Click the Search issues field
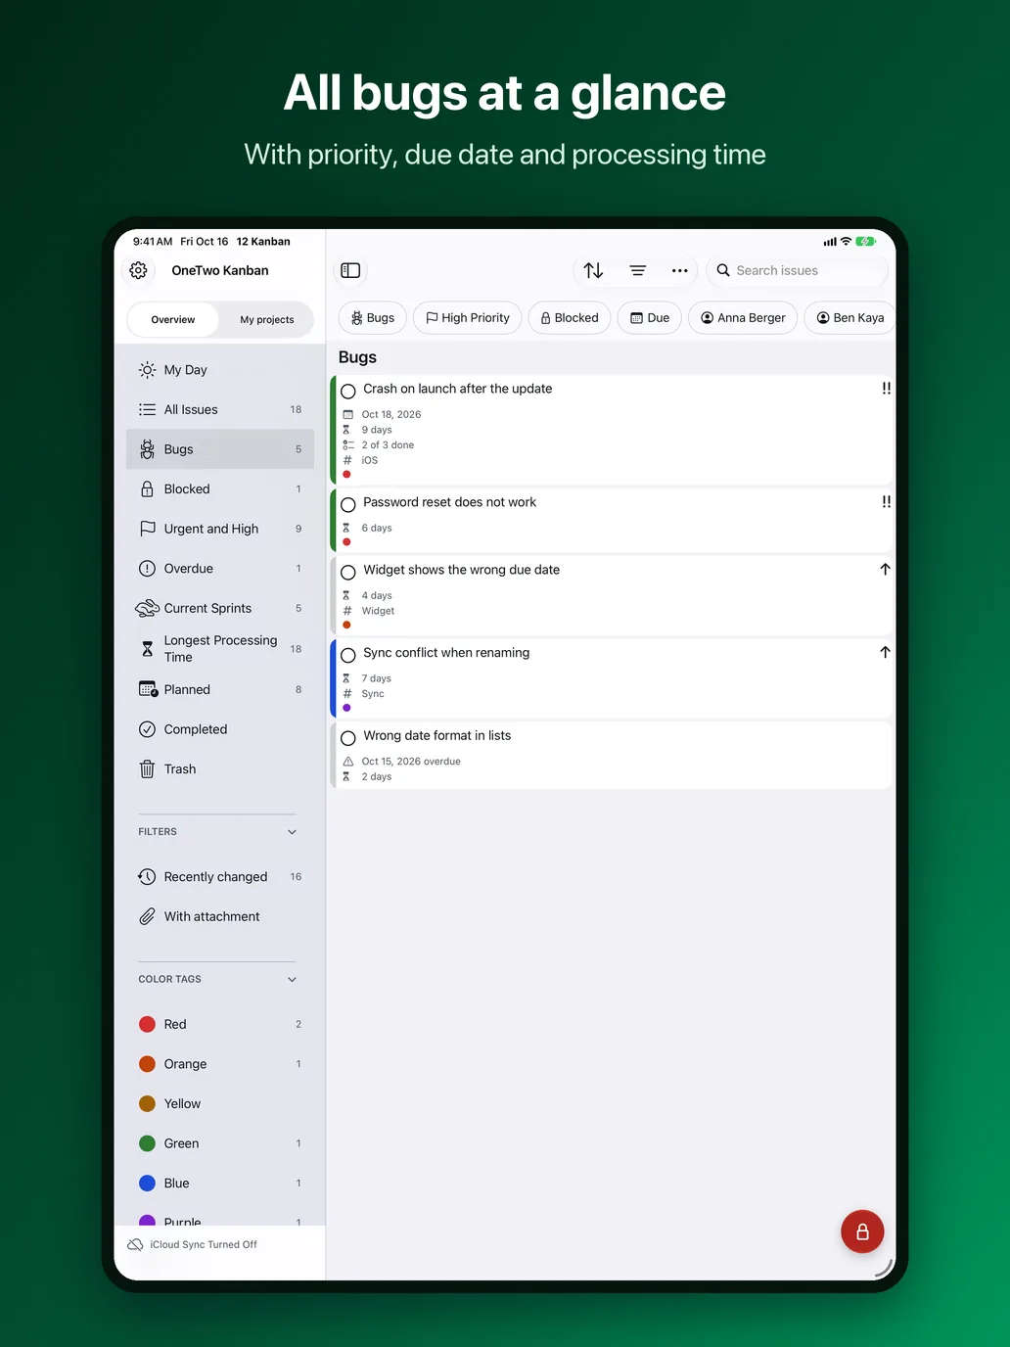Image resolution: width=1010 pixels, height=1347 pixels. pos(797,270)
